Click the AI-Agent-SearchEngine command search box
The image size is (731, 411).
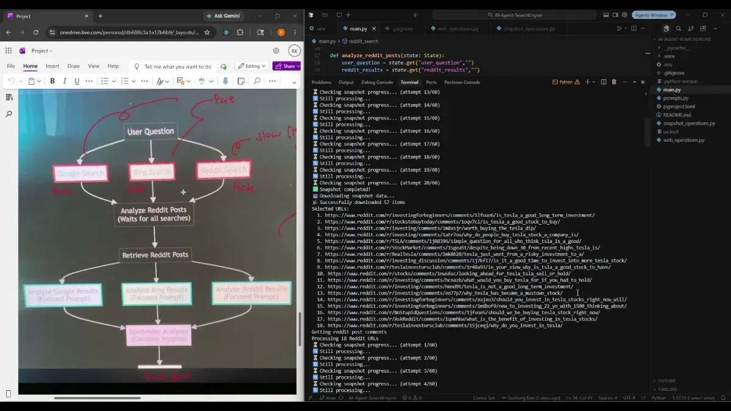click(515, 15)
